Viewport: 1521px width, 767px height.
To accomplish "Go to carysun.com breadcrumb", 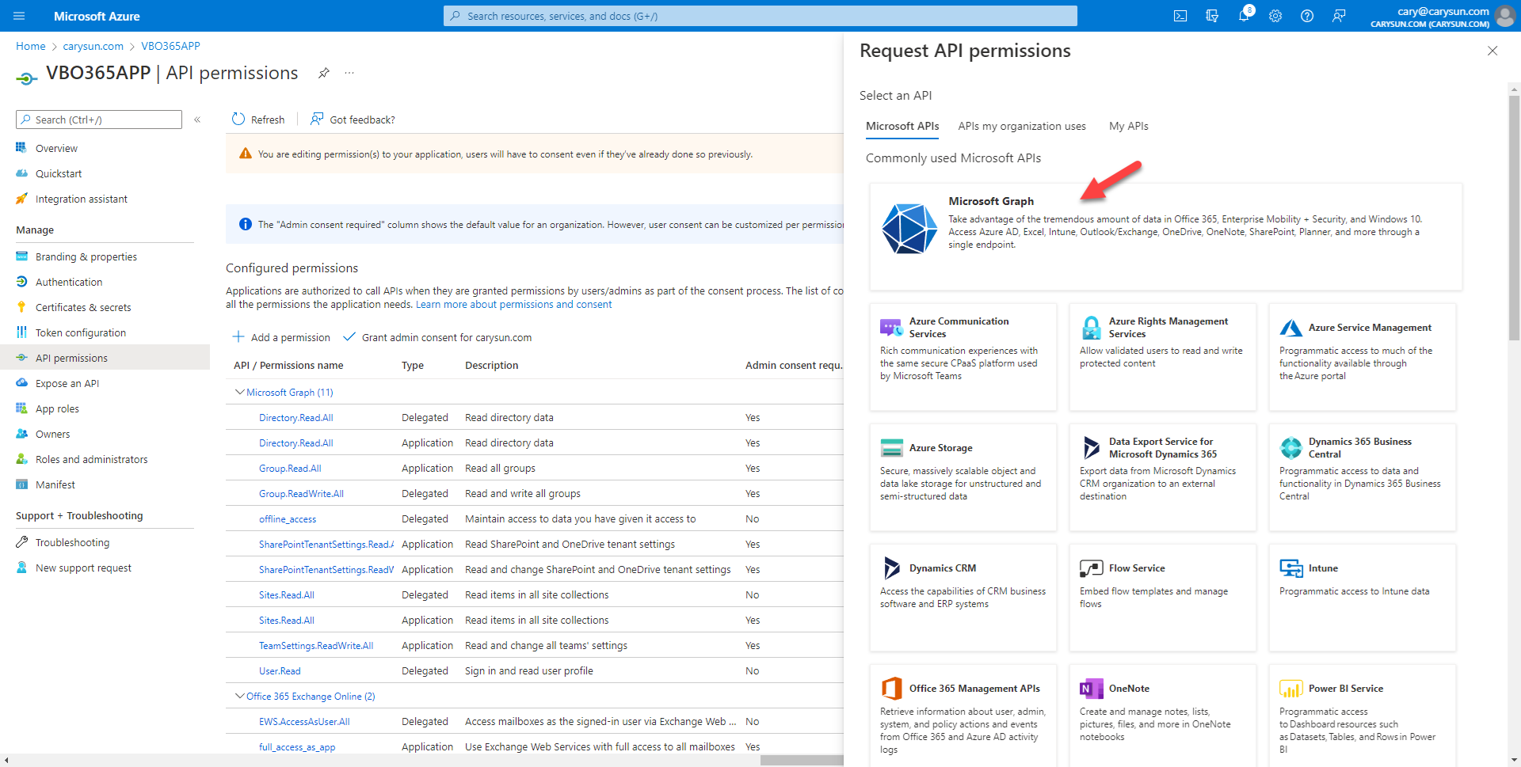I will [93, 46].
